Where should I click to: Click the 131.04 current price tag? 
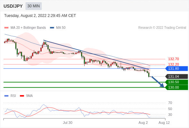[x=177, y=76]
